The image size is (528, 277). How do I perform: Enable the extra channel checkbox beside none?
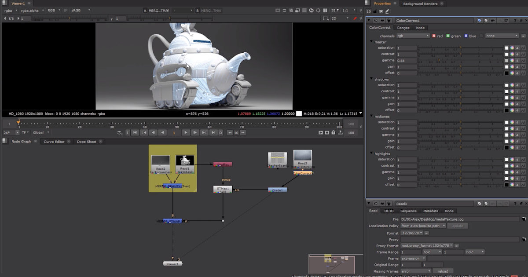(x=481, y=36)
